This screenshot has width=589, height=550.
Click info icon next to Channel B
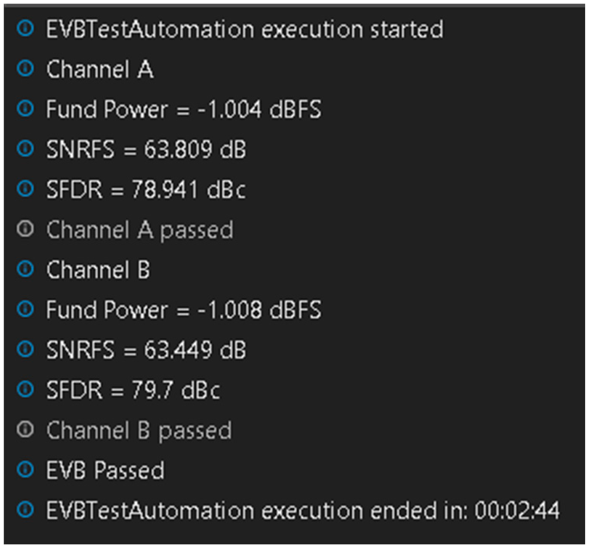coord(26,269)
